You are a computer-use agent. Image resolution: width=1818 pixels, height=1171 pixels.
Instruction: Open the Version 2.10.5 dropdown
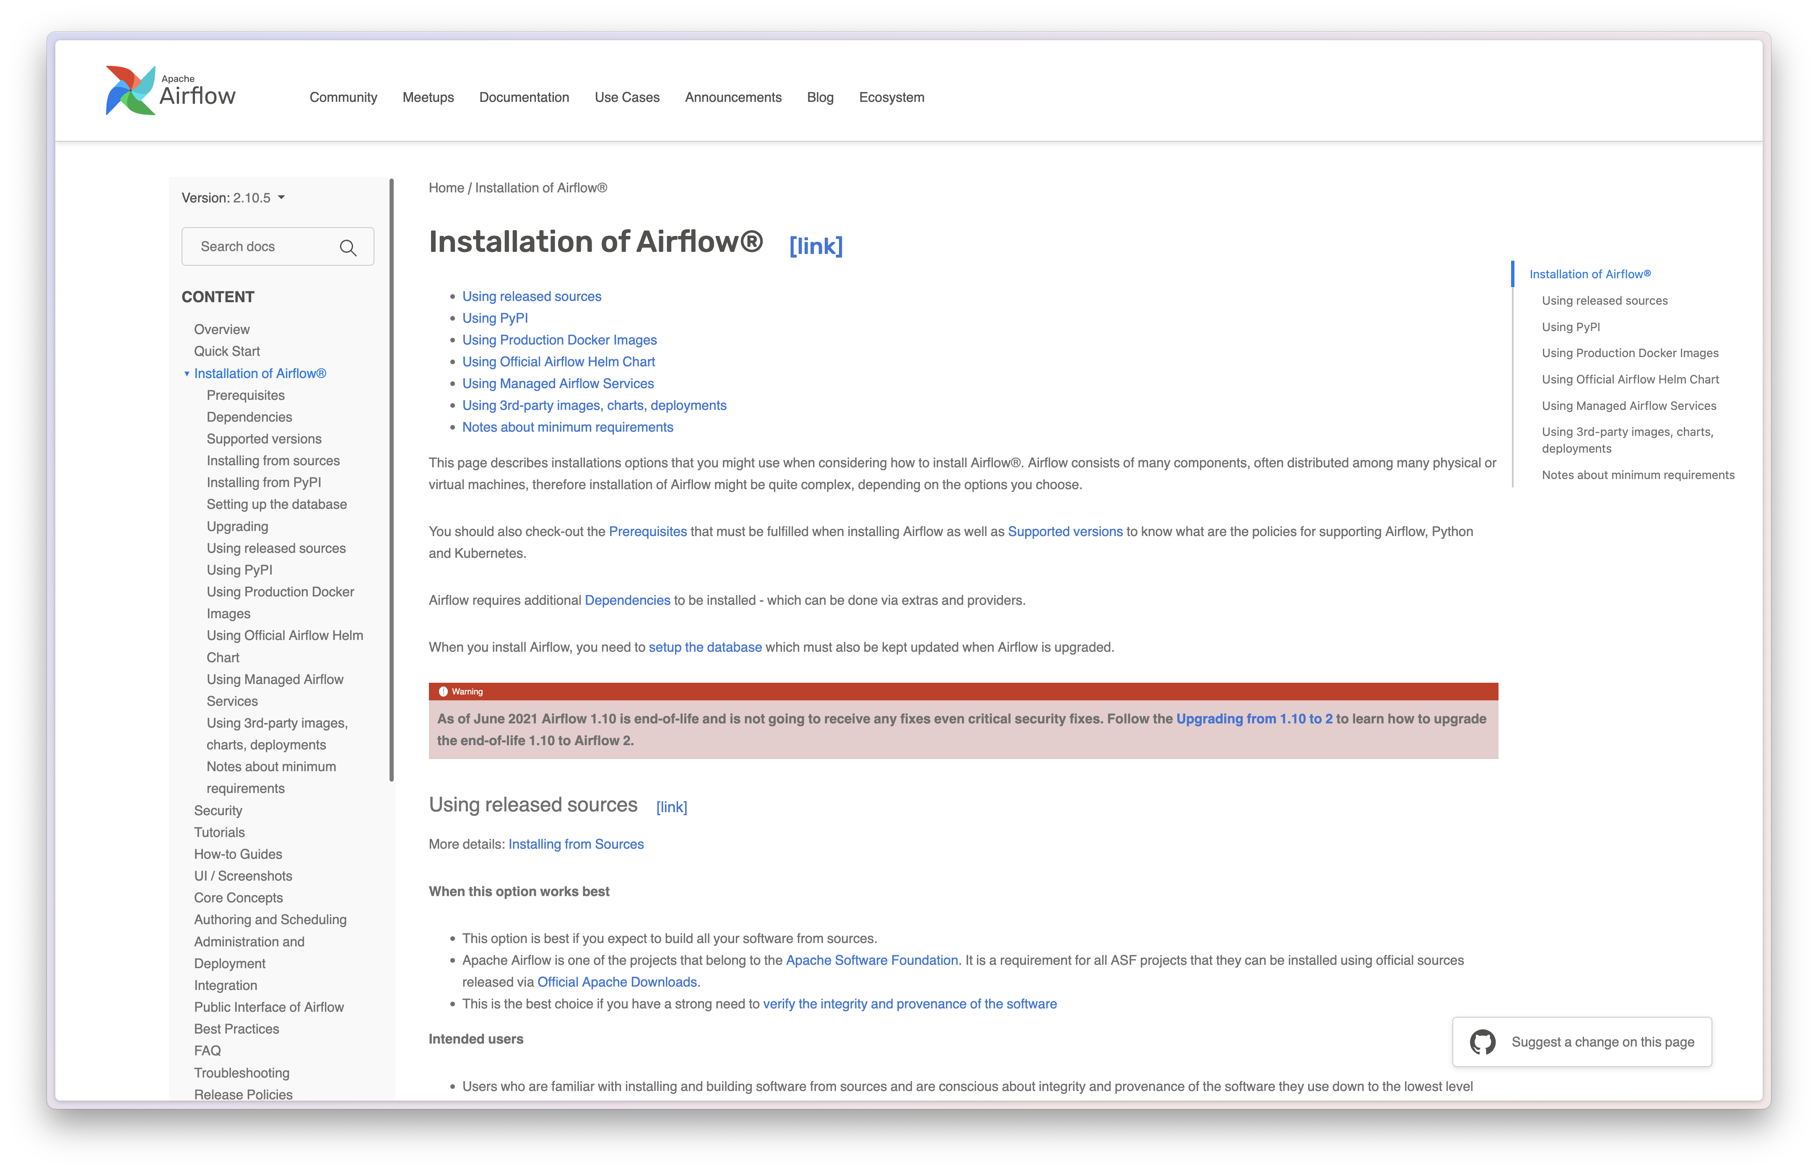click(234, 198)
